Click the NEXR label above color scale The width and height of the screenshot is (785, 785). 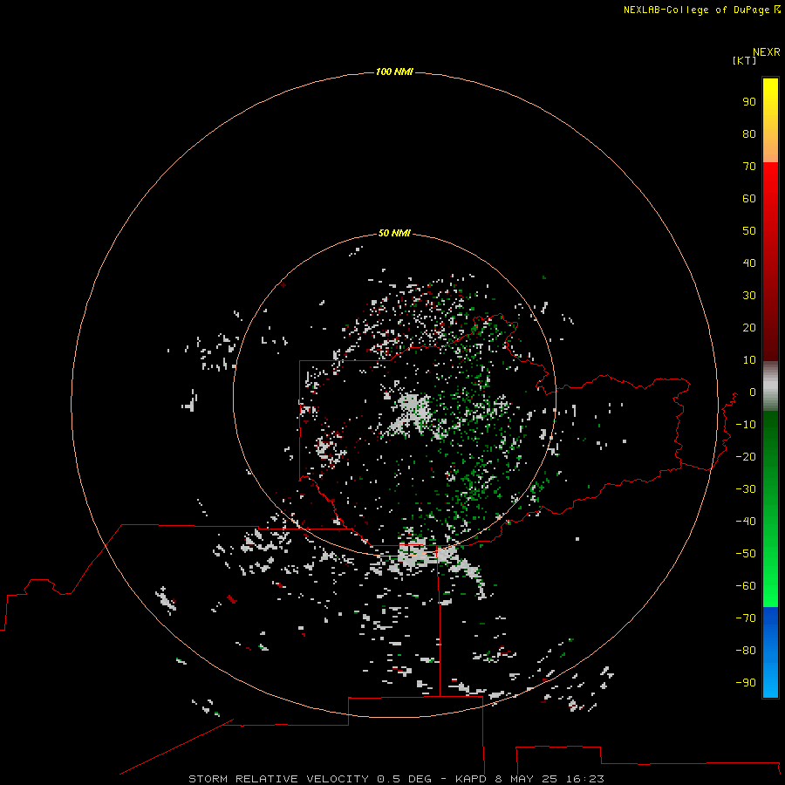766,52
